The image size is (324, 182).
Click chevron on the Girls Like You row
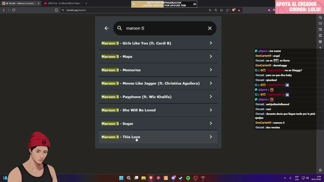pos(211,43)
